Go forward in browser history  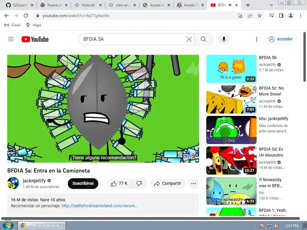point(16,16)
